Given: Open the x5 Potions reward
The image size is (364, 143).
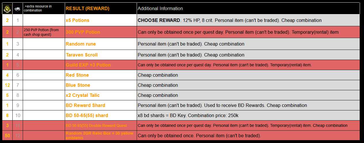Looking at the screenshot, I should click(x=77, y=20).
